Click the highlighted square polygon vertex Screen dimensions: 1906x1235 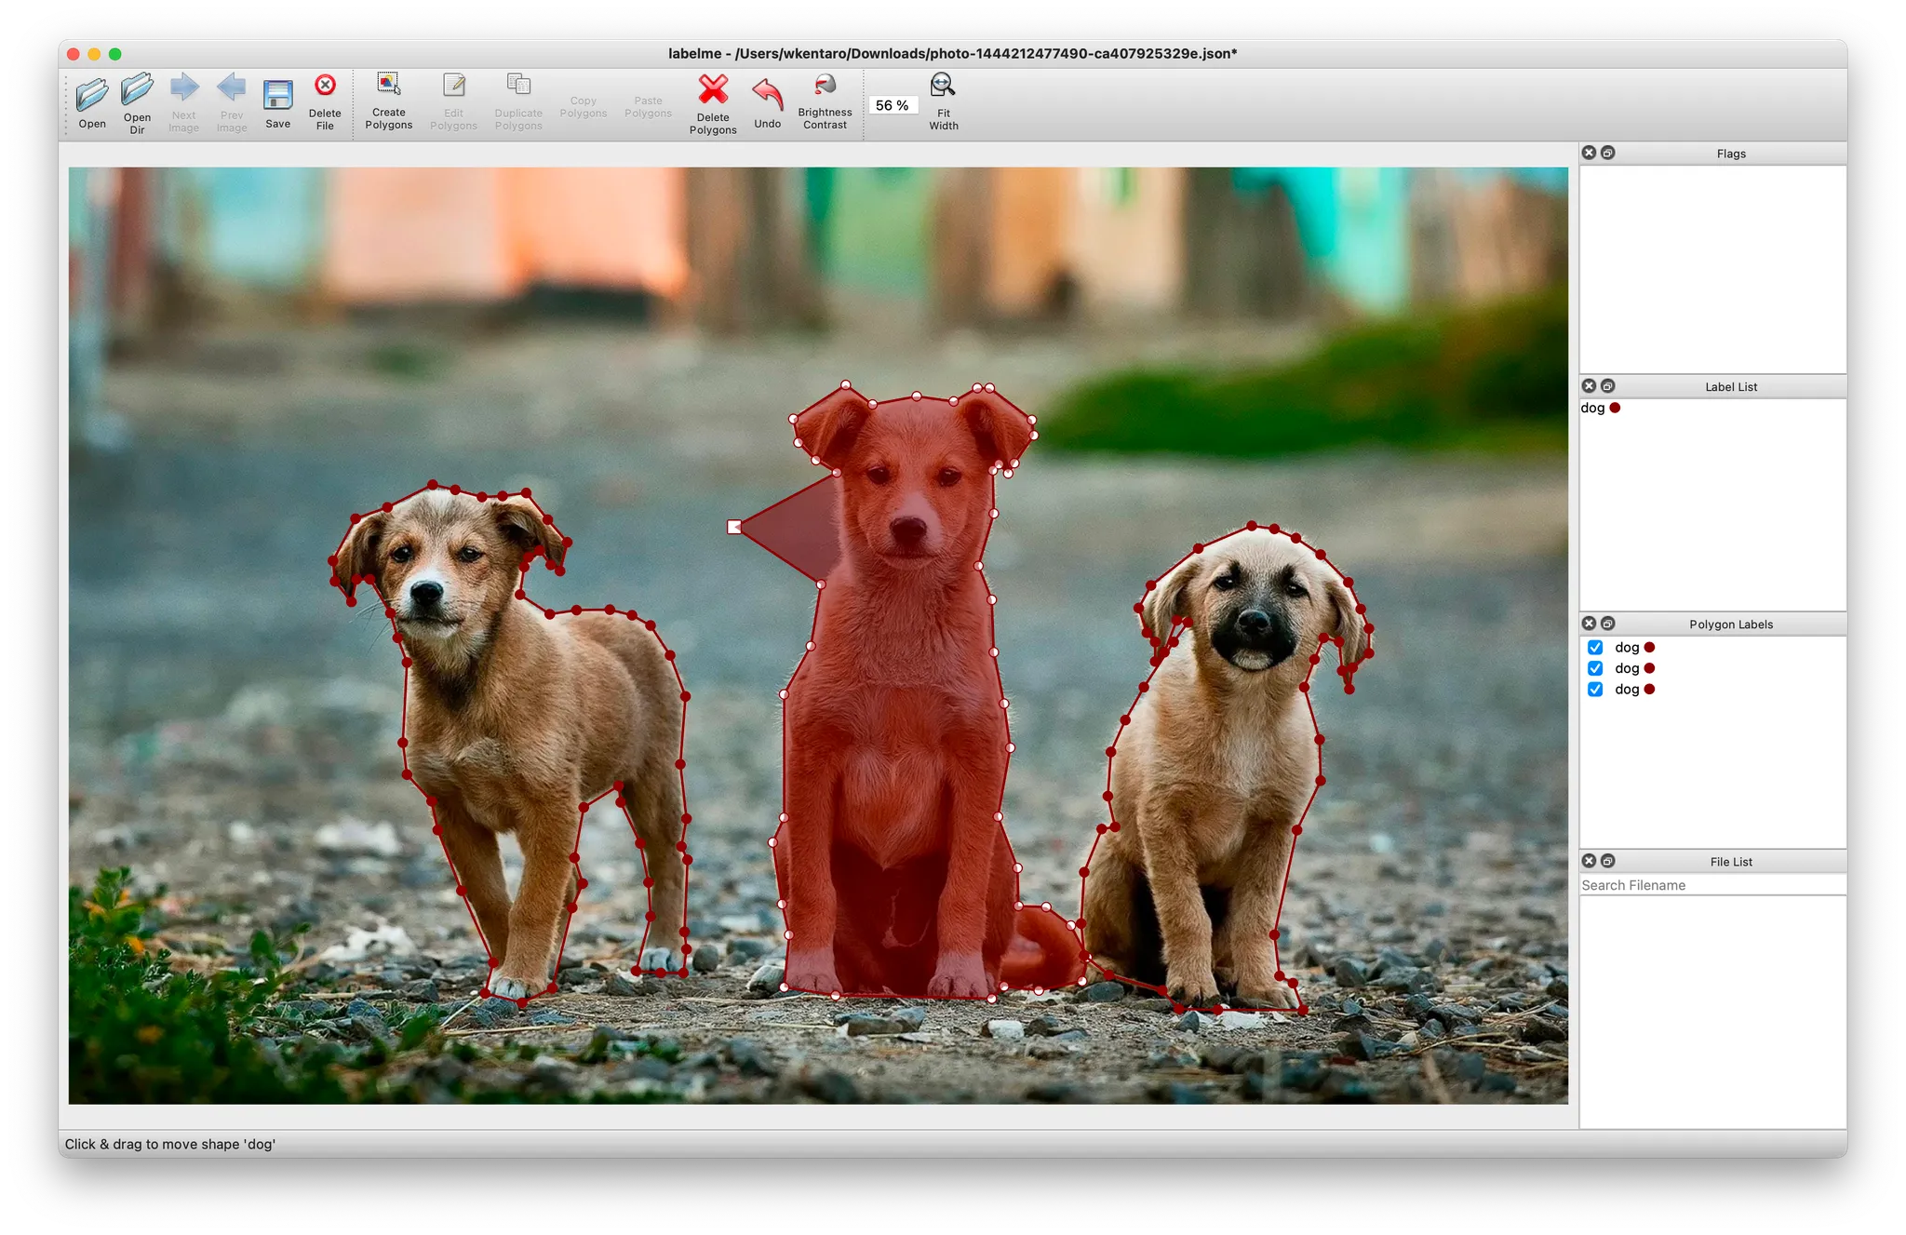click(x=734, y=527)
